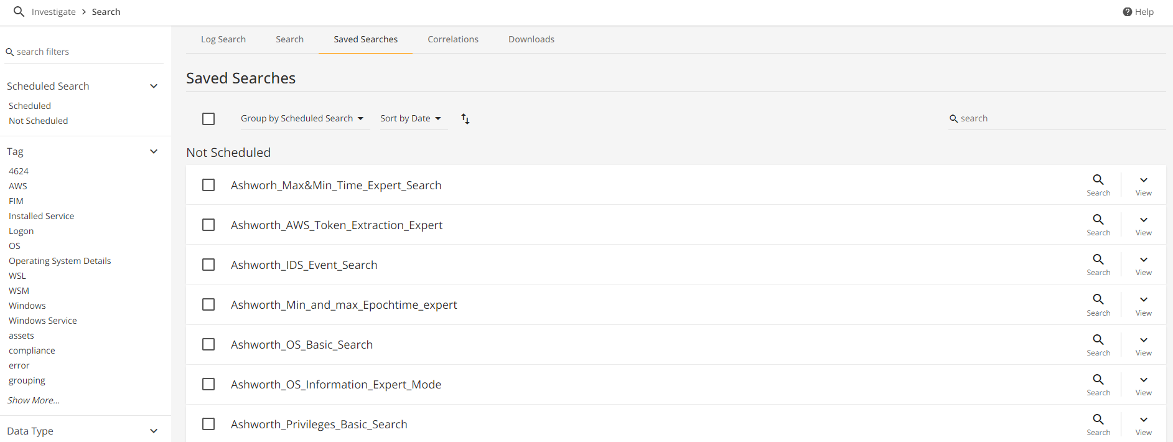Click the Investigate magnifier icon in breadcrumb
1173x442 pixels.
click(x=19, y=12)
